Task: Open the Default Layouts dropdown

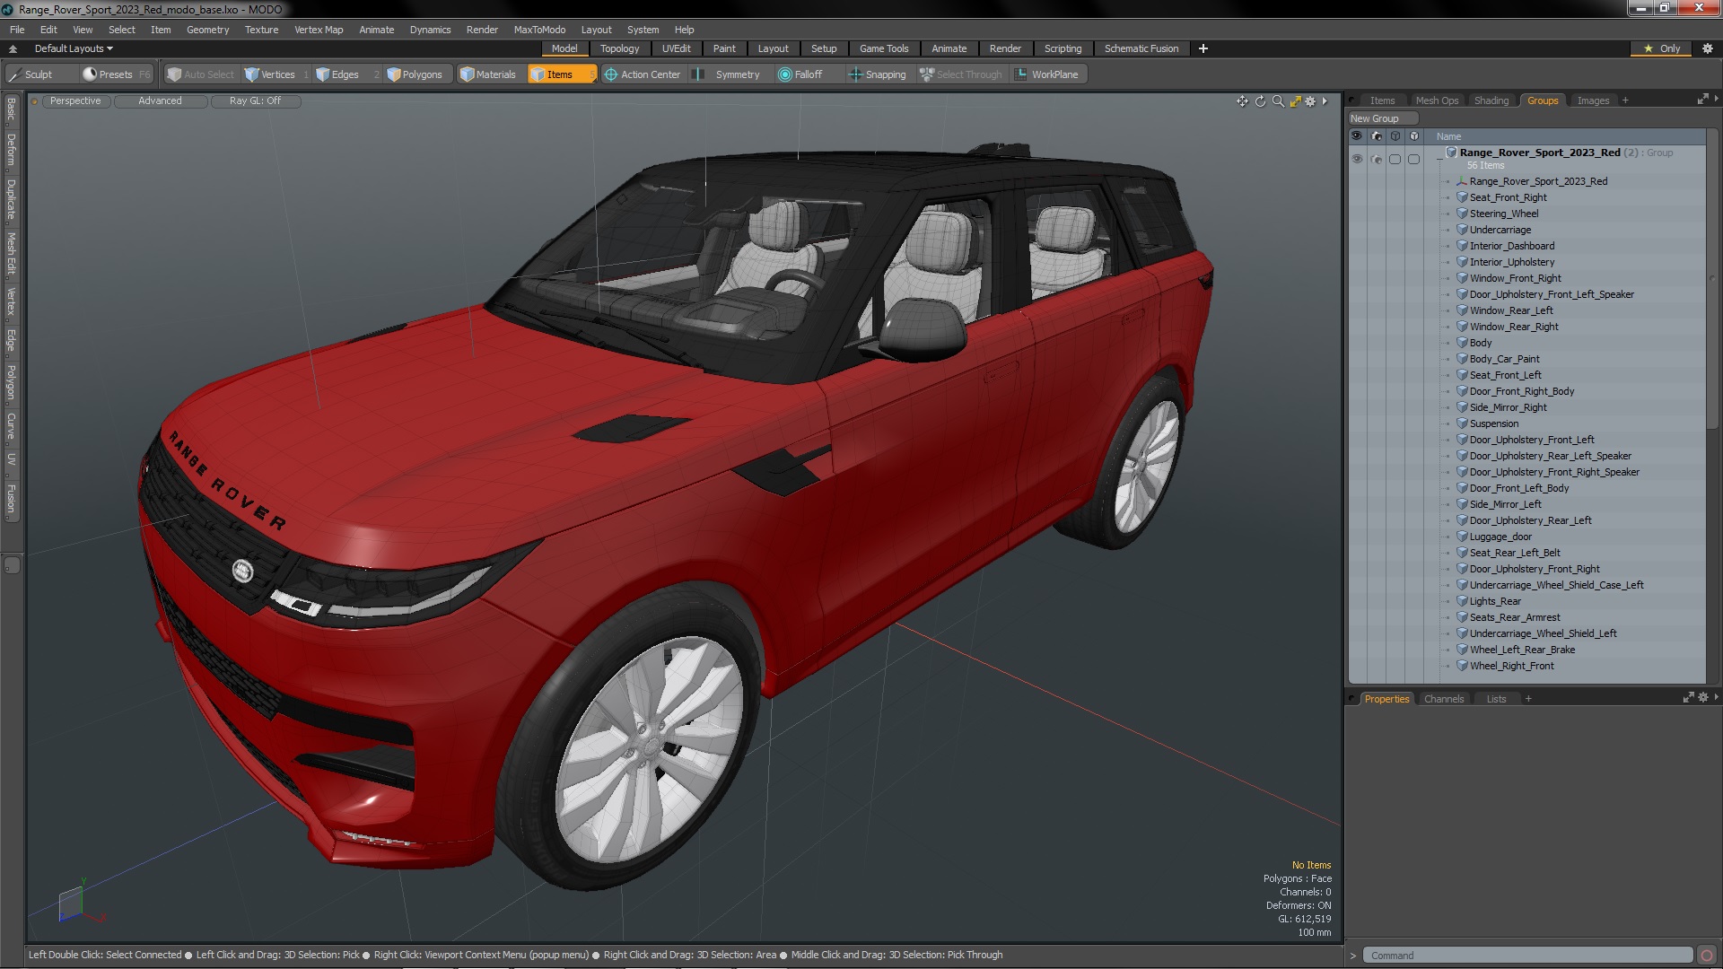Action: click(74, 48)
